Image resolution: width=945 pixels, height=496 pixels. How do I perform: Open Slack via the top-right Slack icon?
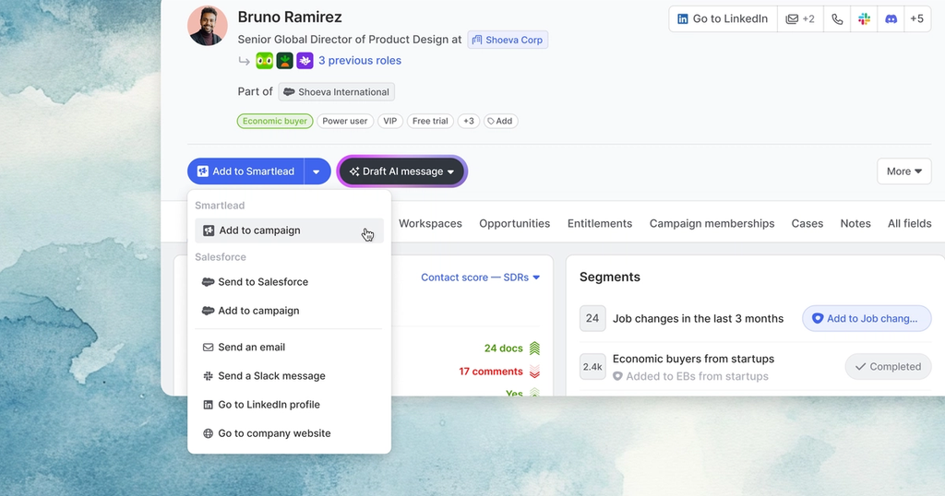(x=864, y=19)
